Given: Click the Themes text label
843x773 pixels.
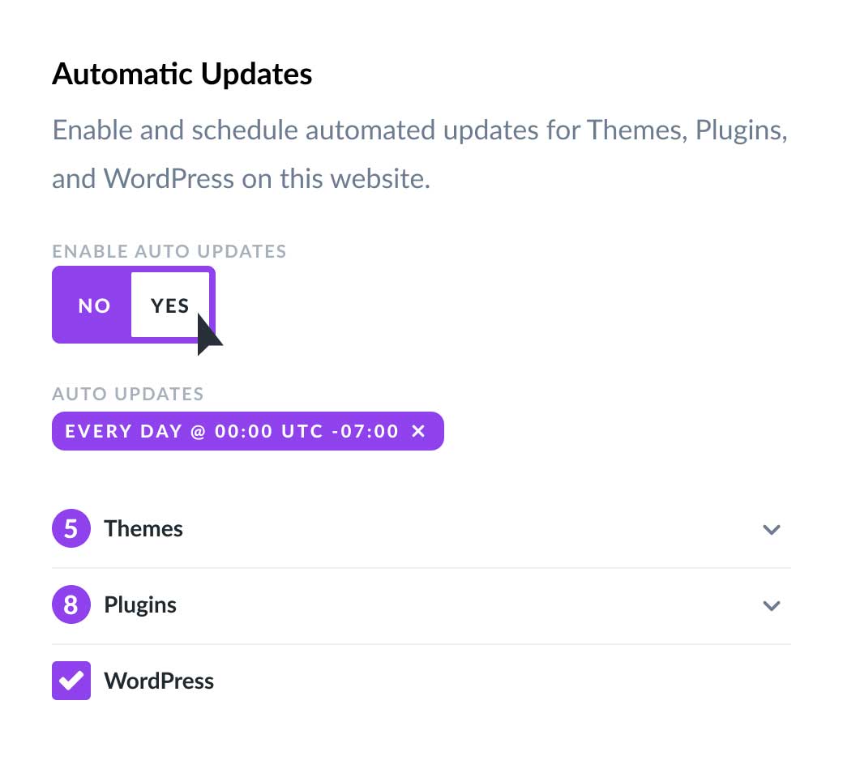Looking at the screenshot, I should pyautogui.click(x=143, y=527).
